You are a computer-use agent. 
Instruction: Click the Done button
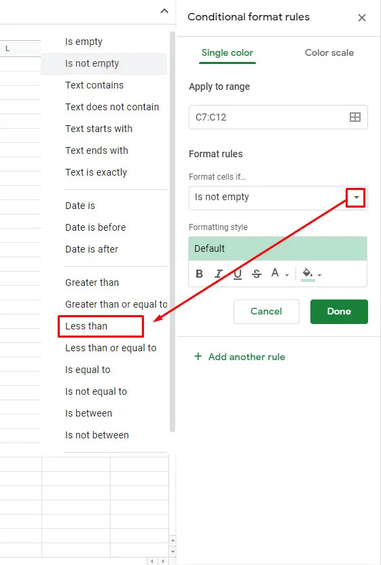click(x=339, y=312)
